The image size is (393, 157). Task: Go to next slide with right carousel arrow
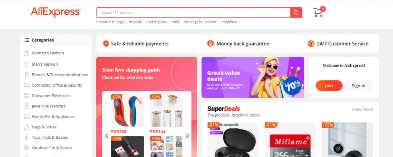187,136
